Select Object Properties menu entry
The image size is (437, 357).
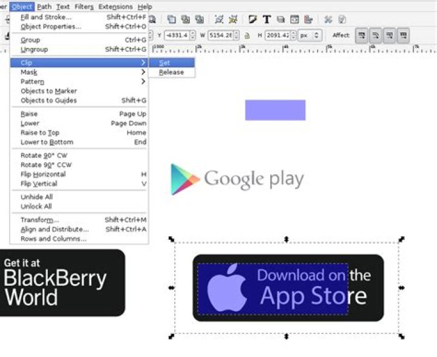tap(78, 27)
